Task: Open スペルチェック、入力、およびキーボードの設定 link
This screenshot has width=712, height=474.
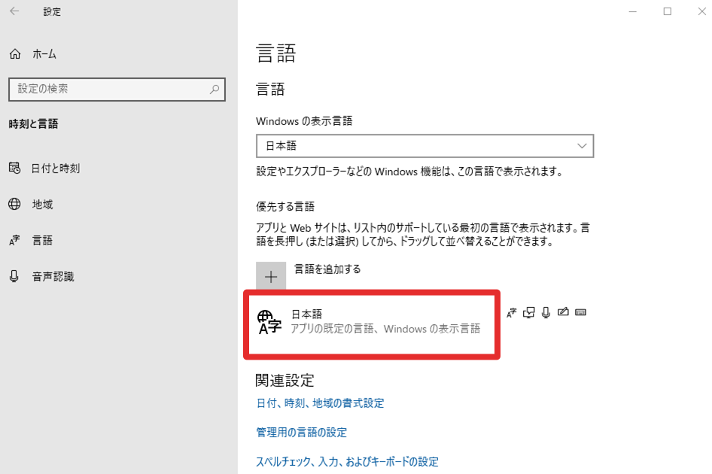Action: coord(348,462)
